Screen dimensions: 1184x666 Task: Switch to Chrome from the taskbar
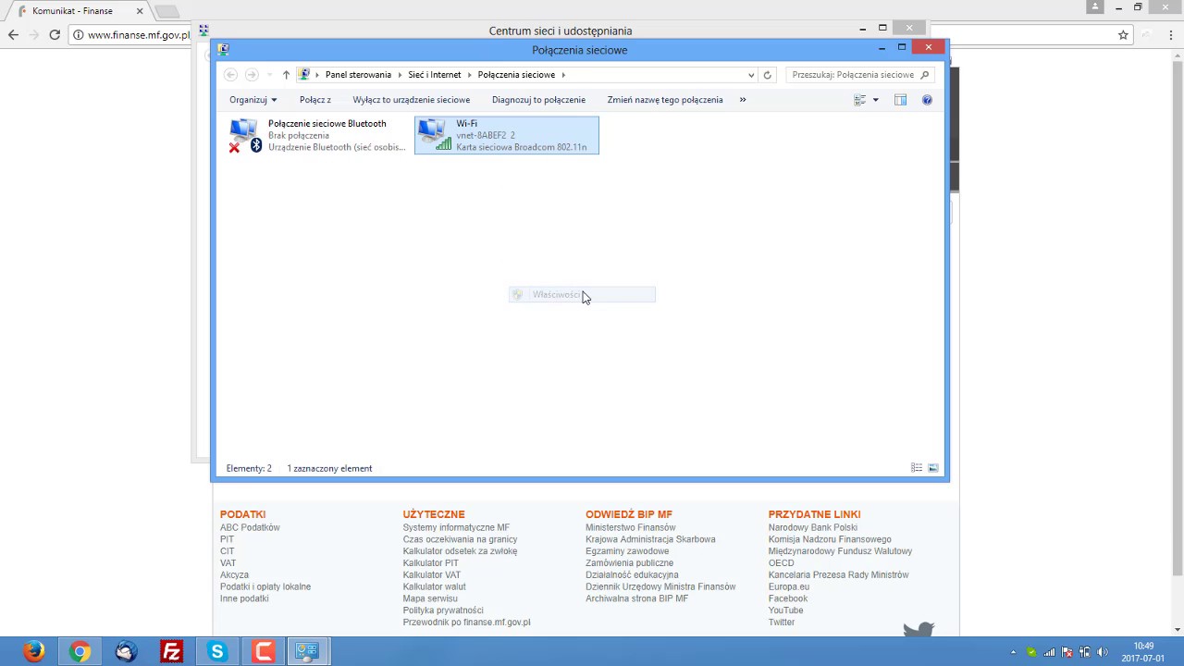pos(80,651)
